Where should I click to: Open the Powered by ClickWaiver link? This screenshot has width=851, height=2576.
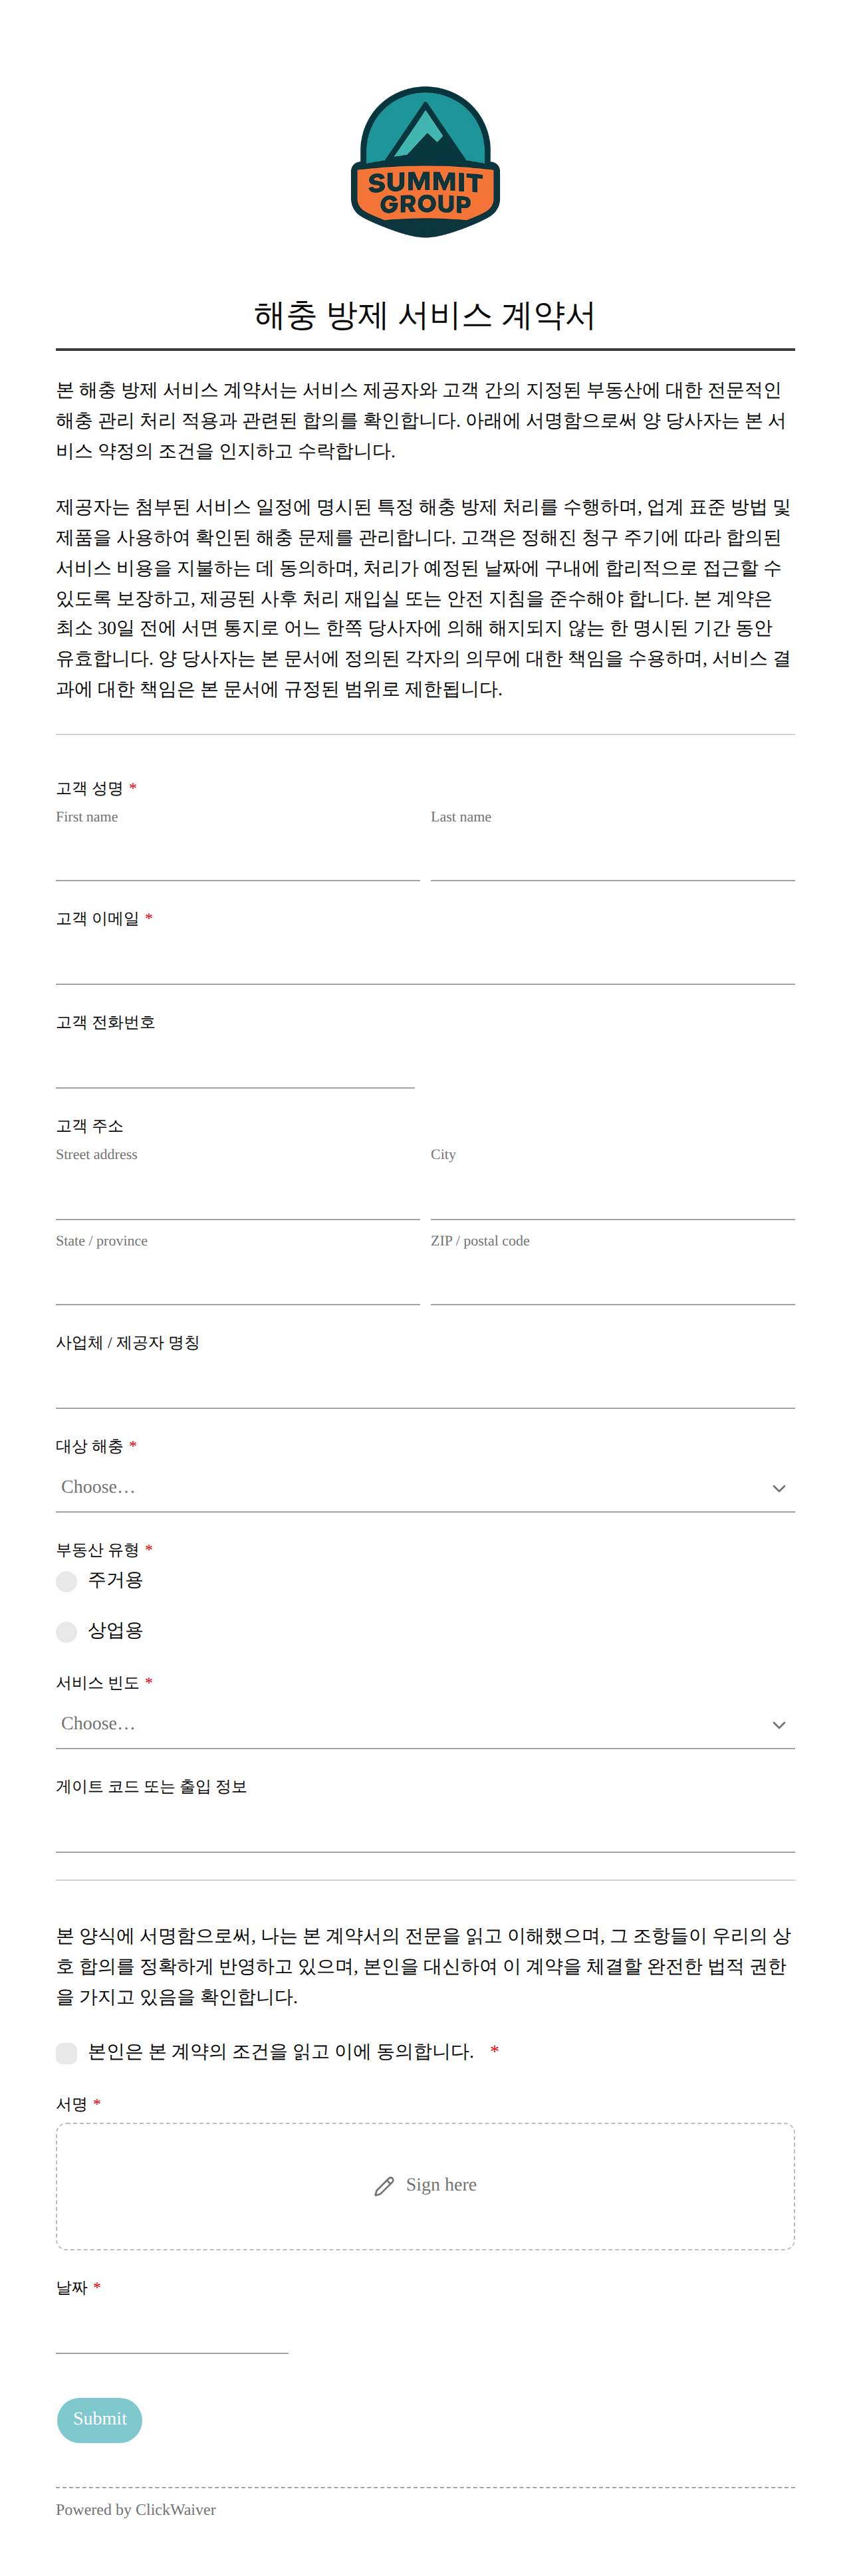[x=136, y=2509]
